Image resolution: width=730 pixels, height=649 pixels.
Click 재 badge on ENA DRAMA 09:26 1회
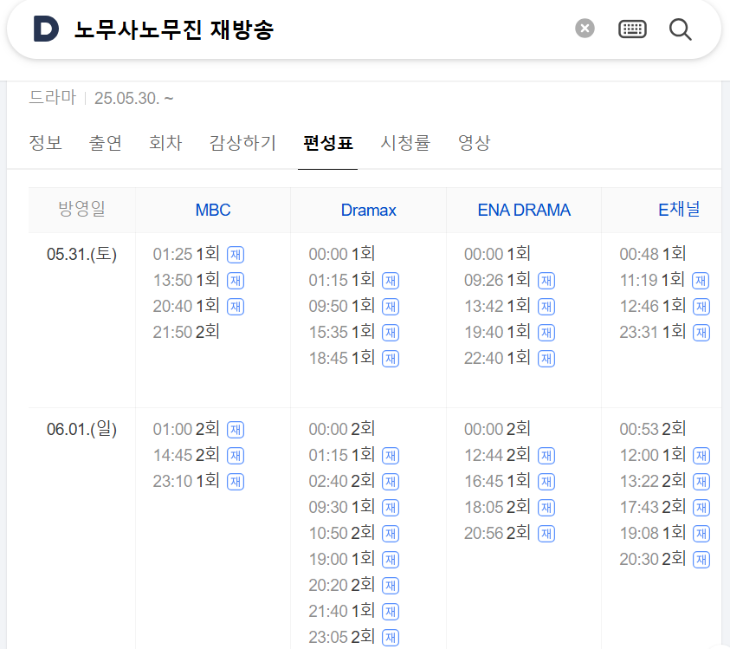[x=546, y=281]
